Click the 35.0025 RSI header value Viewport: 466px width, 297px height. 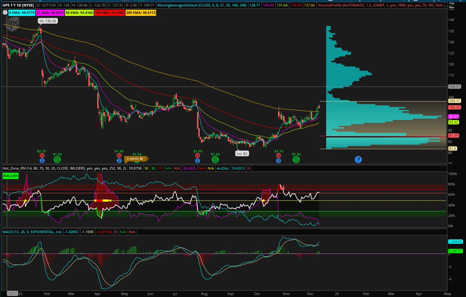[189, 169]
